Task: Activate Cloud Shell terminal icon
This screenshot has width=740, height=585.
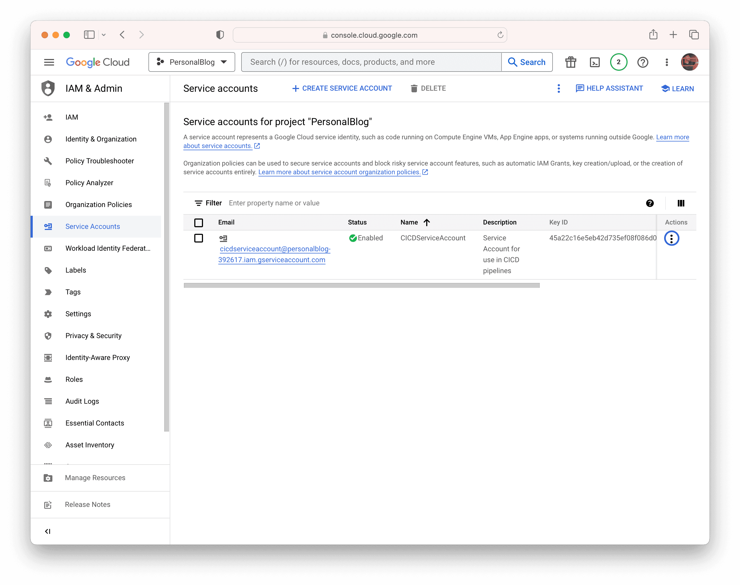Action: (595, 62)
